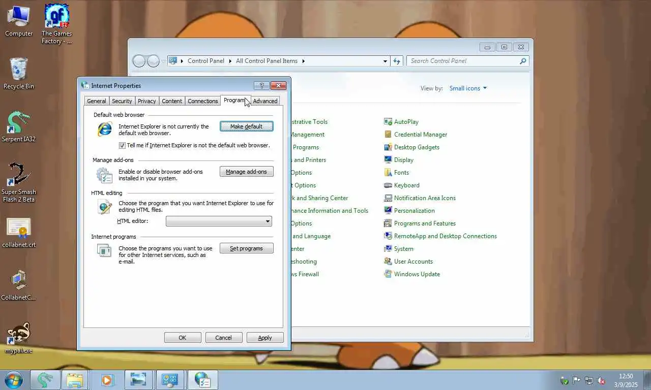The height and width of the screenshot is (390, 651).
Task: Expand the address bar history dropdown arrow
Action: pyautogui.click(x=385, y=61)
